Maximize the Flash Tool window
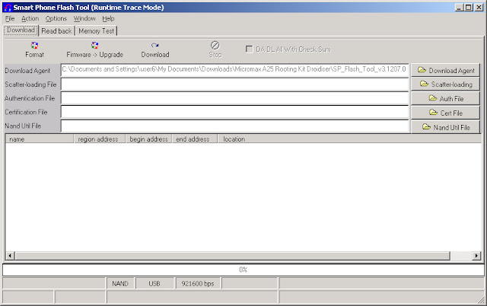 tap(469, 8)
